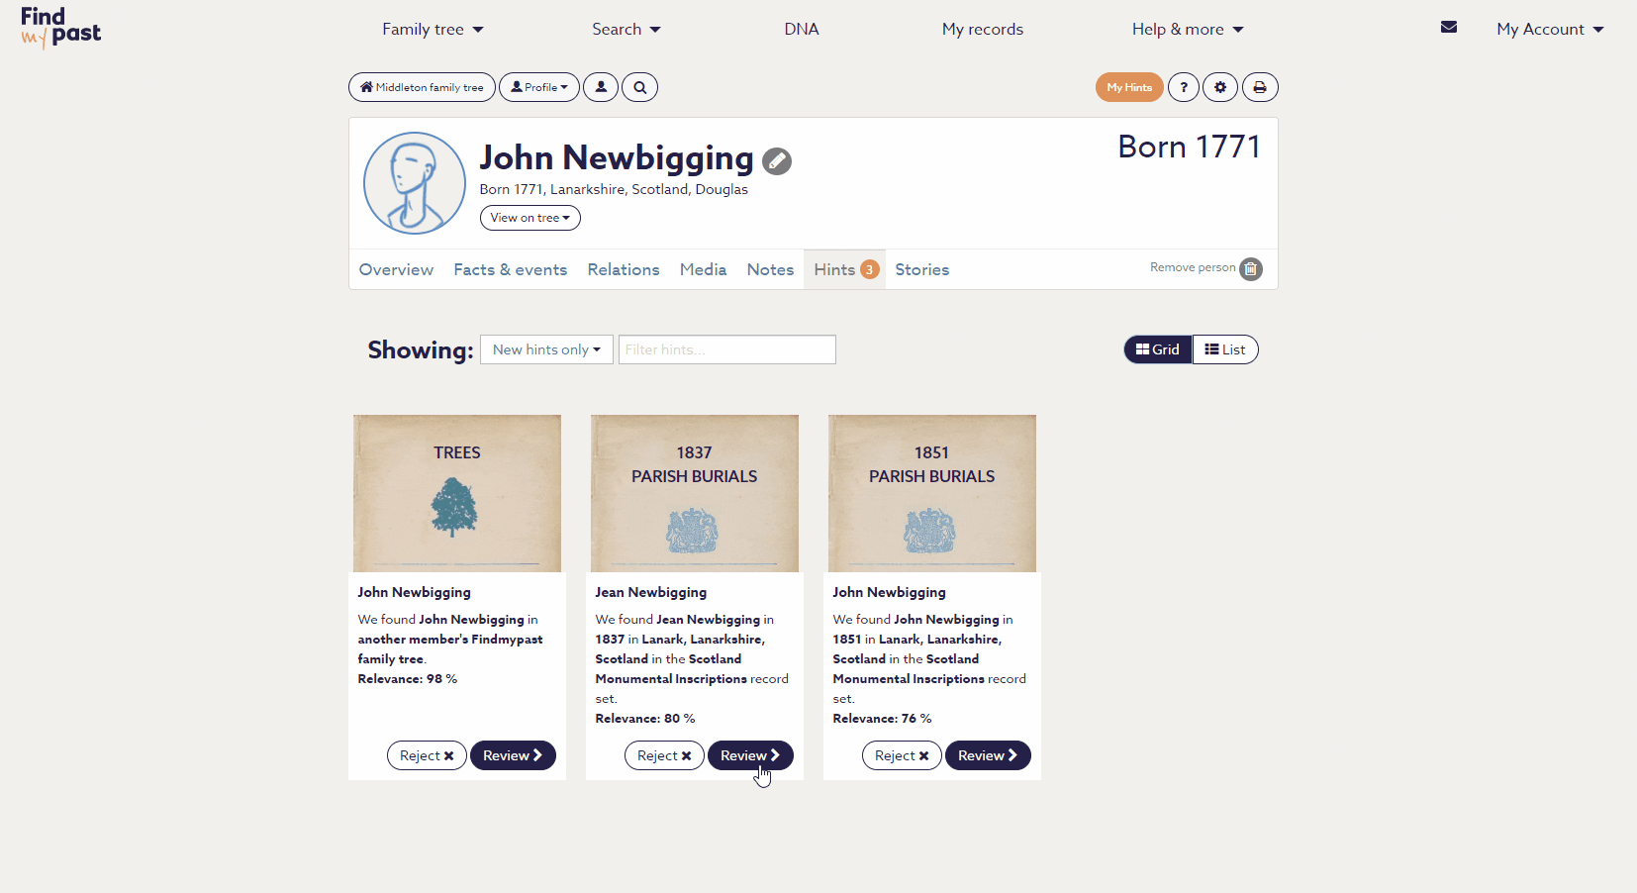The width and height of the screenshot is (1637, 893).
Task: Open the My Account dropdown
Action: (1550, 29)
